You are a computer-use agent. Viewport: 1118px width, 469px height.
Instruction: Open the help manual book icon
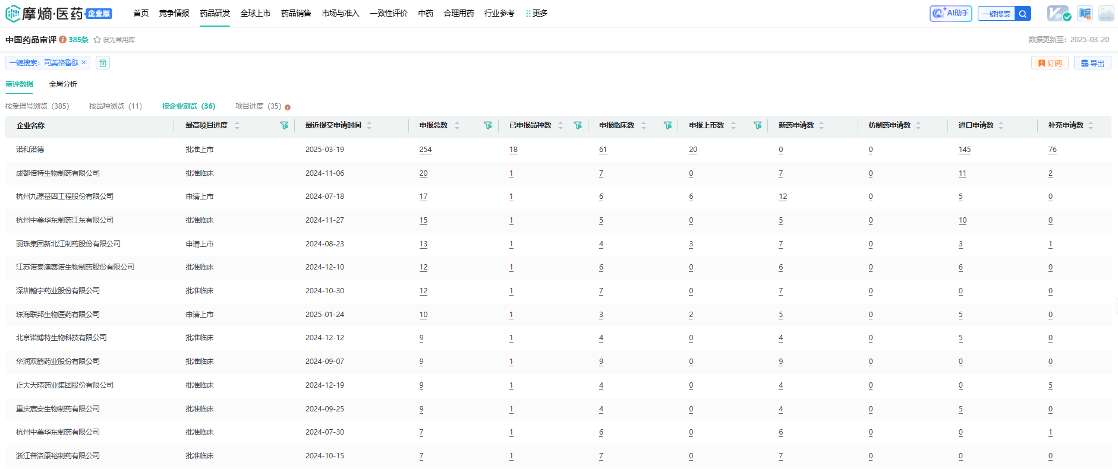point(1085,13)
